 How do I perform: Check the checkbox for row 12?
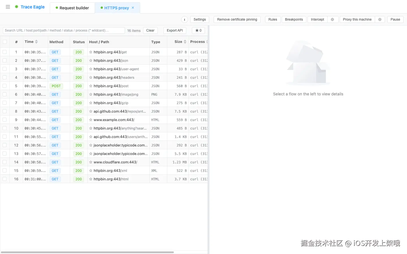5,145
